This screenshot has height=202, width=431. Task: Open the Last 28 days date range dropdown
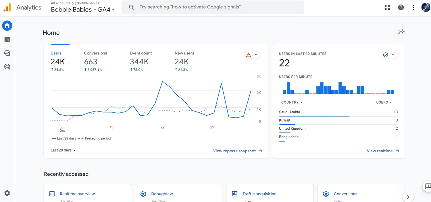click(x=63, y=150)
